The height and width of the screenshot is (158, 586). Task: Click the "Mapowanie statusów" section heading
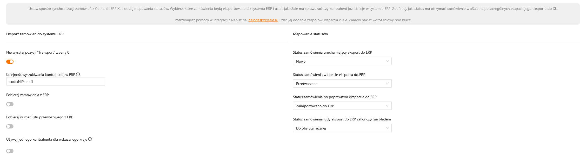click(310, 34)
